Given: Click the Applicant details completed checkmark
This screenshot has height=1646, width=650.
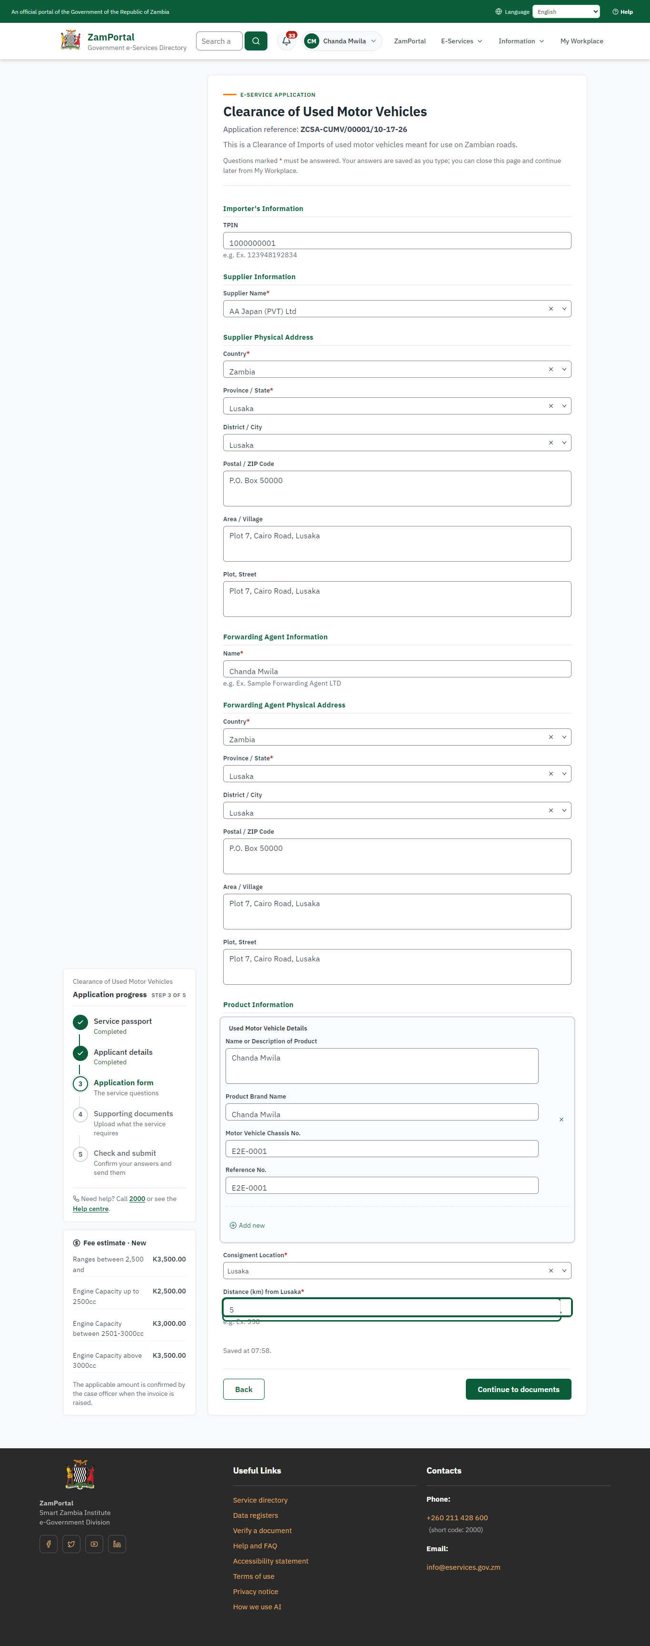Looking at the screenshot, I should click(80, 1053).
